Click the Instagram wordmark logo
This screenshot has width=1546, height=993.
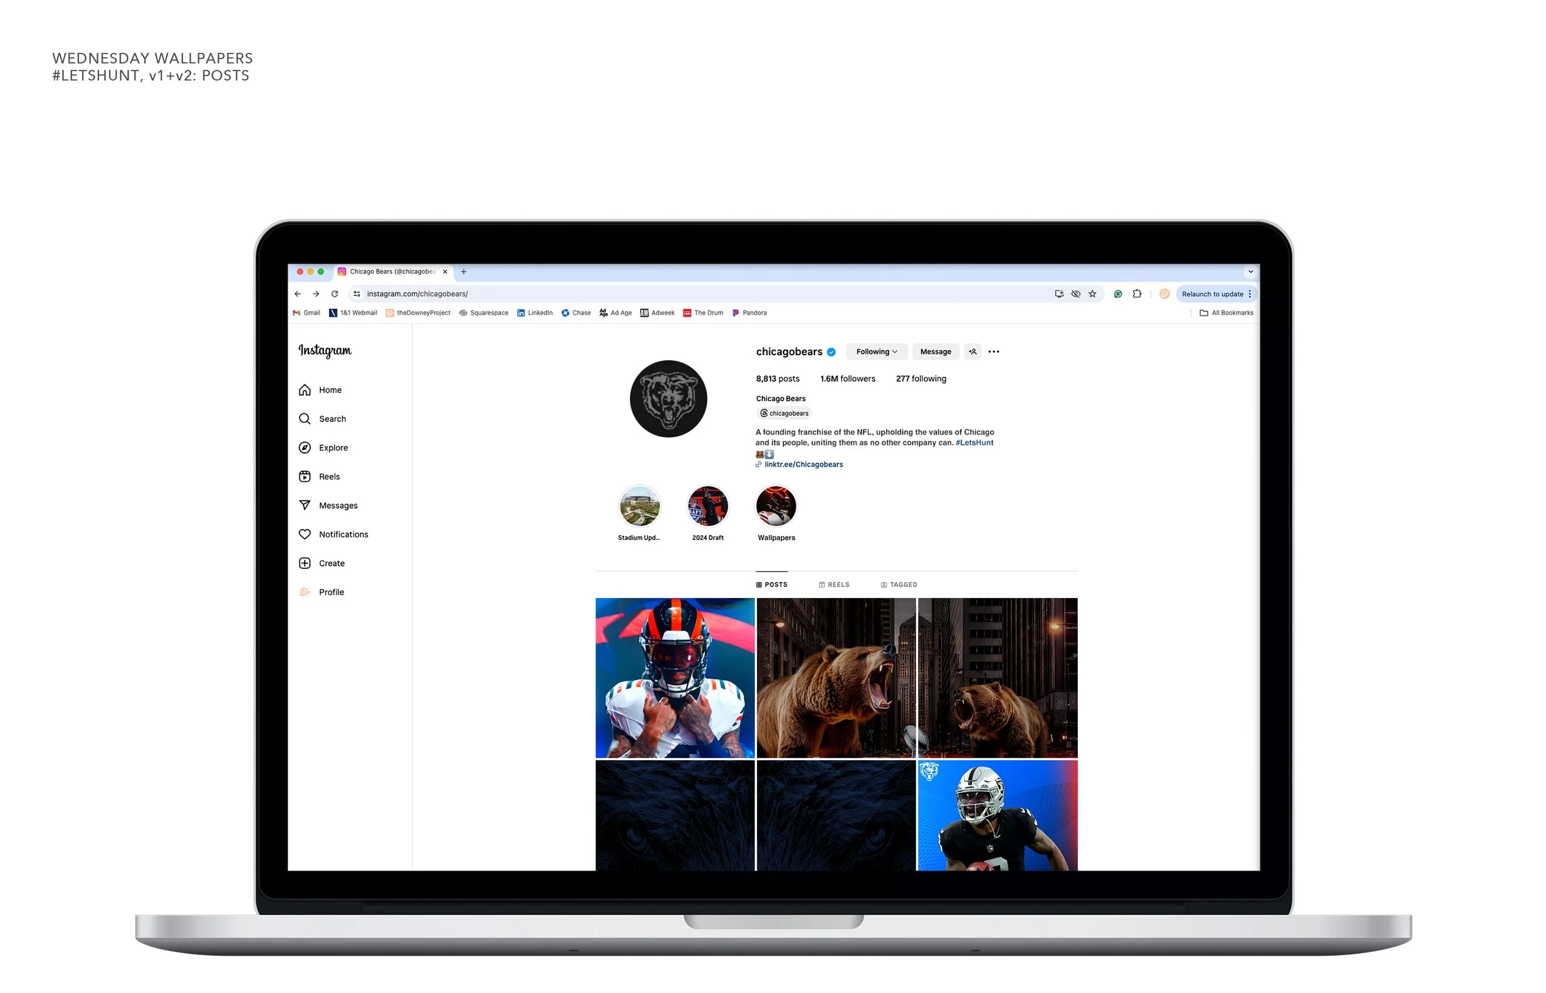click(x=325, y=351)
